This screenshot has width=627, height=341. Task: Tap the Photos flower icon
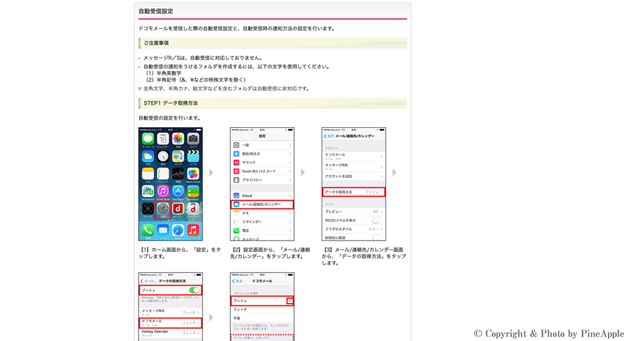178,139
